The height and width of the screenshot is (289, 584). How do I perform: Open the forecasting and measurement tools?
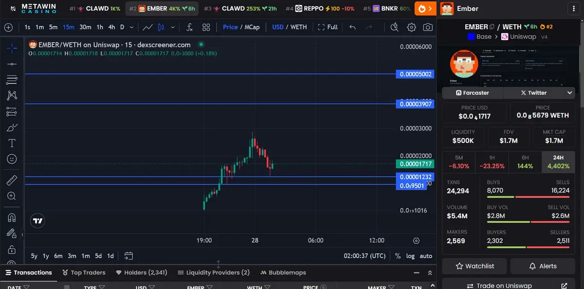(x=12, y=112)
